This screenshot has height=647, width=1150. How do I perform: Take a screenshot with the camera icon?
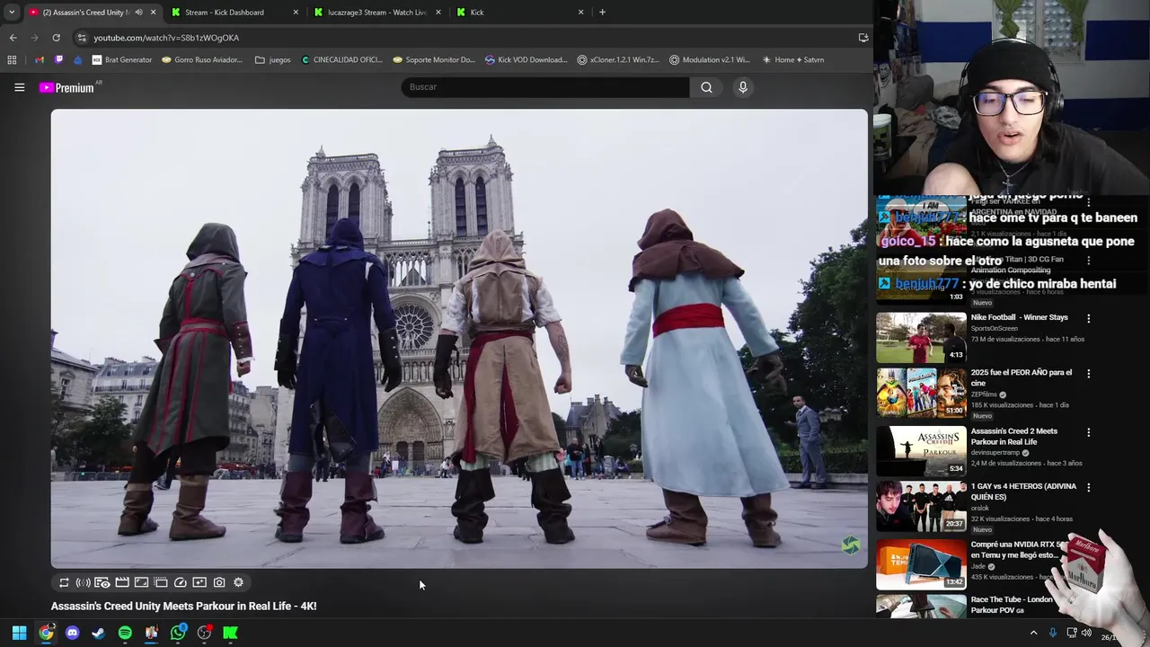pos(219,582)
